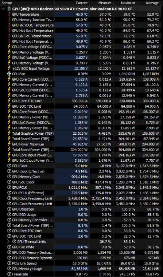163x277 pixels.
Task: Select the GPU D3D Memory Dedicated row
Action: click(81, 252)
